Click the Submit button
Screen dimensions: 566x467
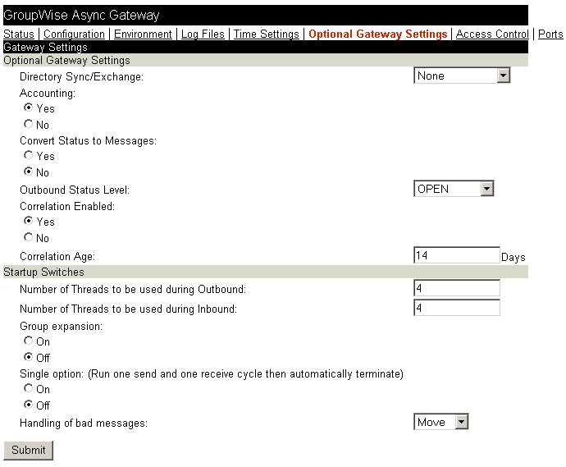(x=29, y=450)
